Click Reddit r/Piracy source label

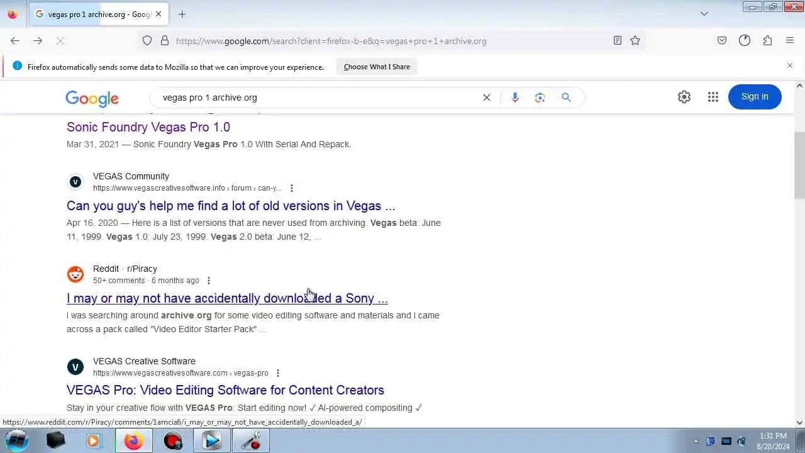[125, 269]
